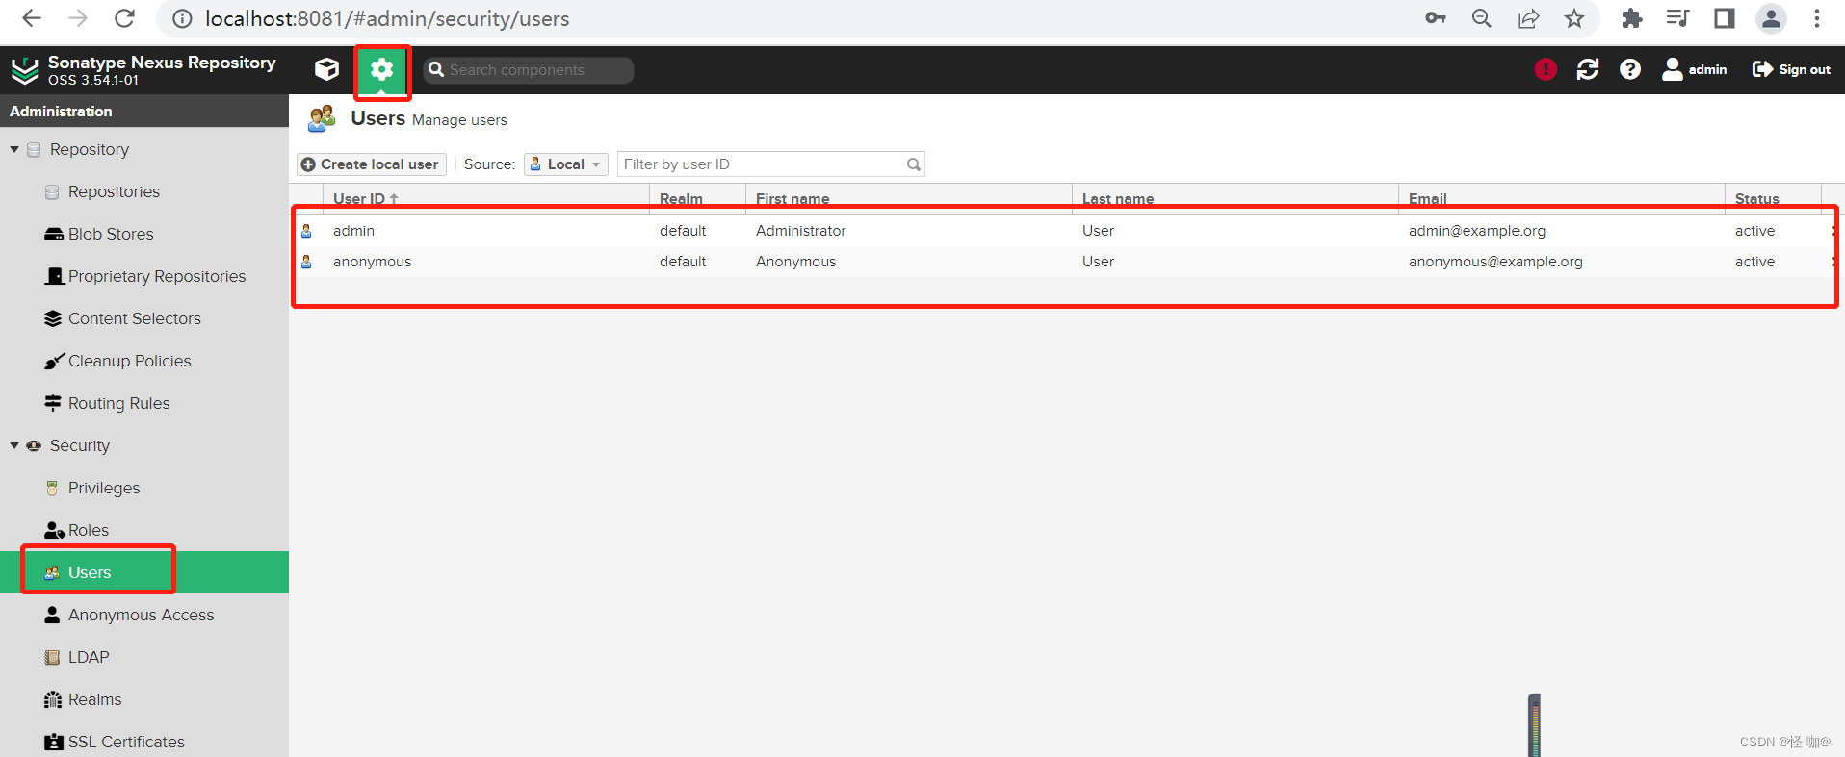Reload the browser page
1845x757 pixels.
click(x=124, y=18)
